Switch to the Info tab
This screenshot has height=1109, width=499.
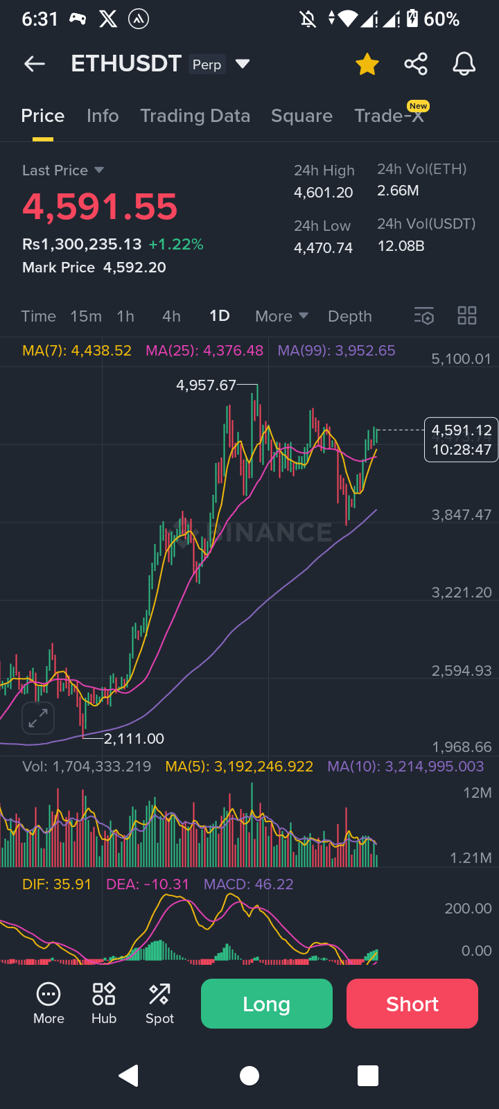pyautogui.click(x=103, y=116)
